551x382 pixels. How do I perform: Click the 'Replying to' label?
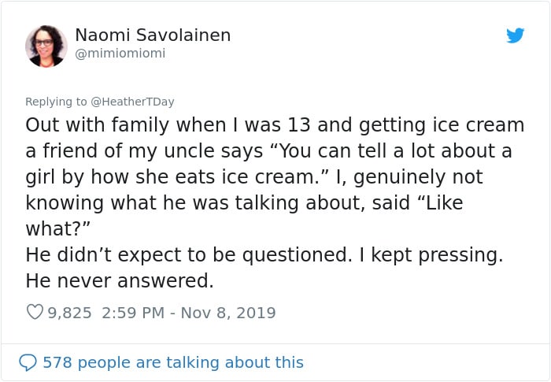[x=56, y=102]
